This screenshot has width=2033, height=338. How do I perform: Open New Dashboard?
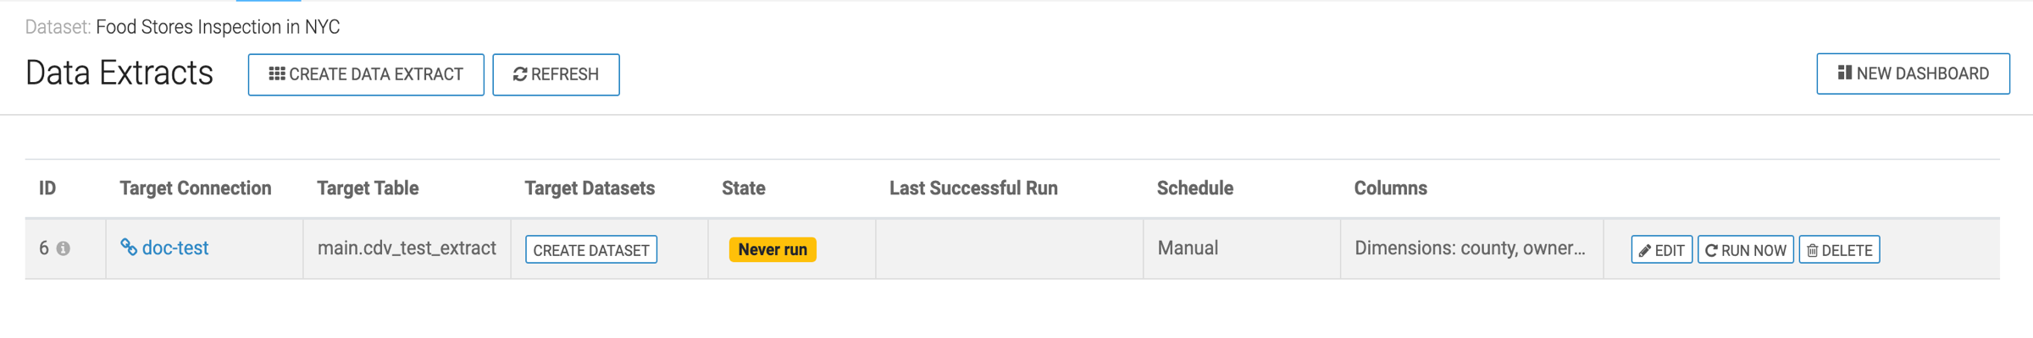(x=1913, y=74)
